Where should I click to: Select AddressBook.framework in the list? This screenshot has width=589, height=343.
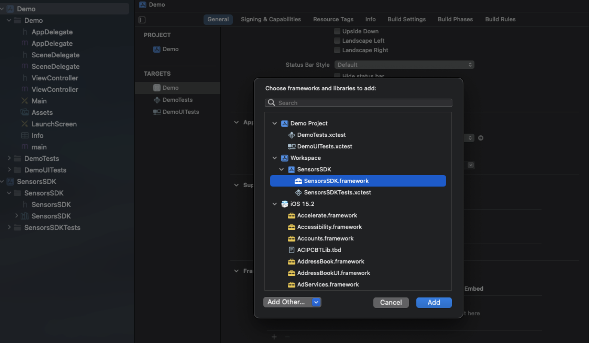pos(331,262)
